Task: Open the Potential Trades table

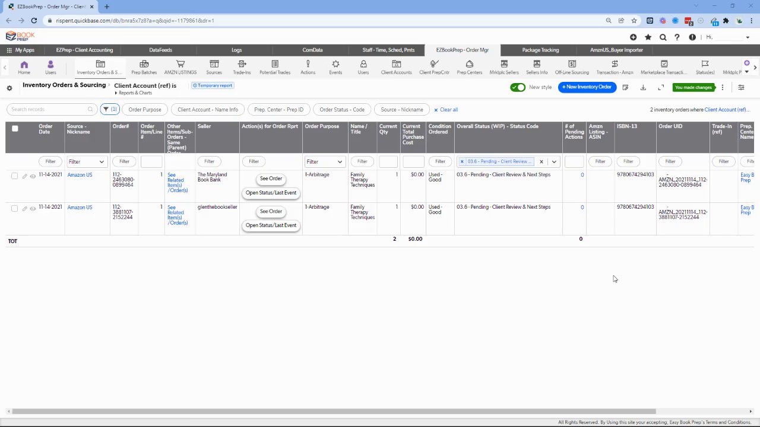Action: (x=275, y=68)
